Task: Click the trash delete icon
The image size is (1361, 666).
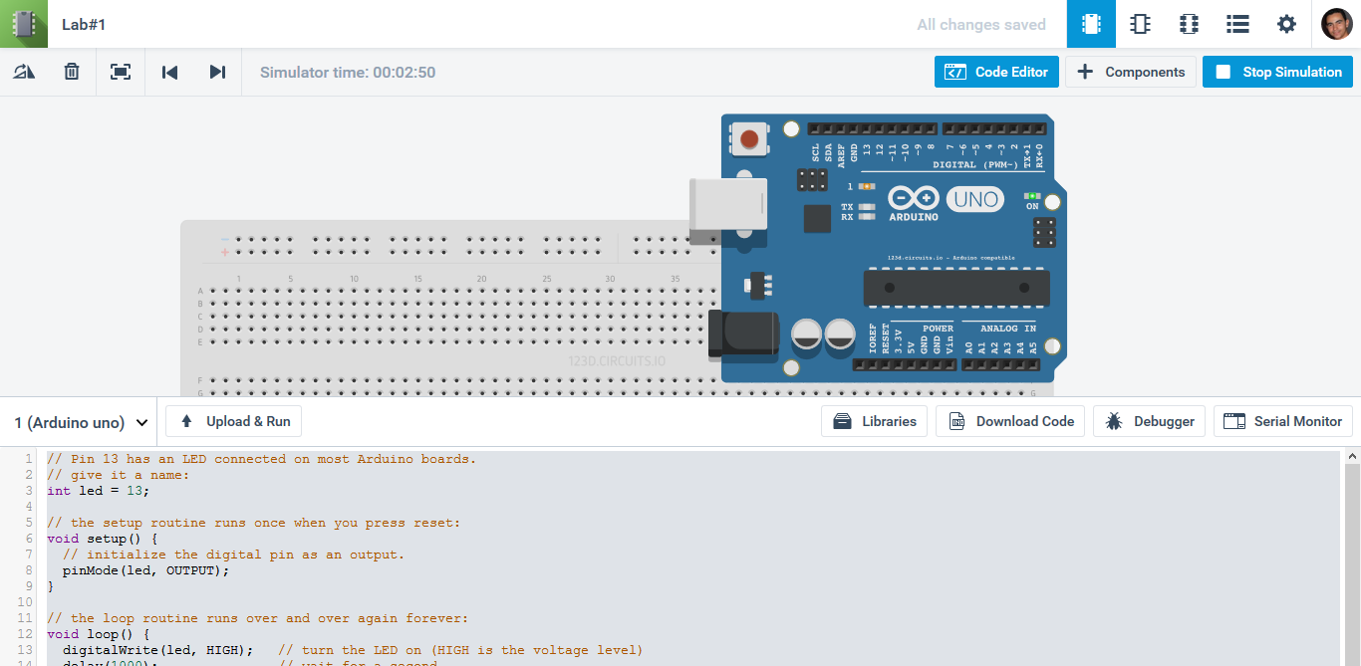Action: coord(72,72)
